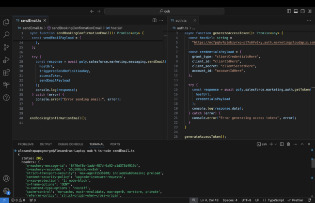This screenshot has height=203, width=315.
Task: Click the ts-node sendEmail.ts command line
Action: (x=76, y=151)
